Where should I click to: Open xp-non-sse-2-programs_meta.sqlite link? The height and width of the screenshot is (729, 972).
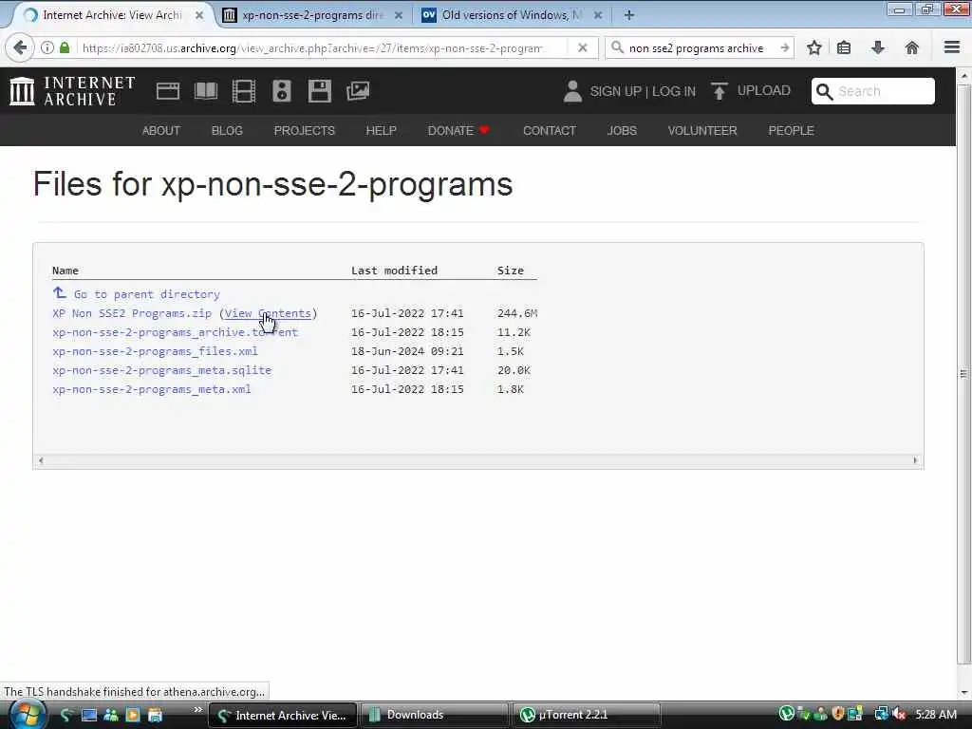coord(161,370)
